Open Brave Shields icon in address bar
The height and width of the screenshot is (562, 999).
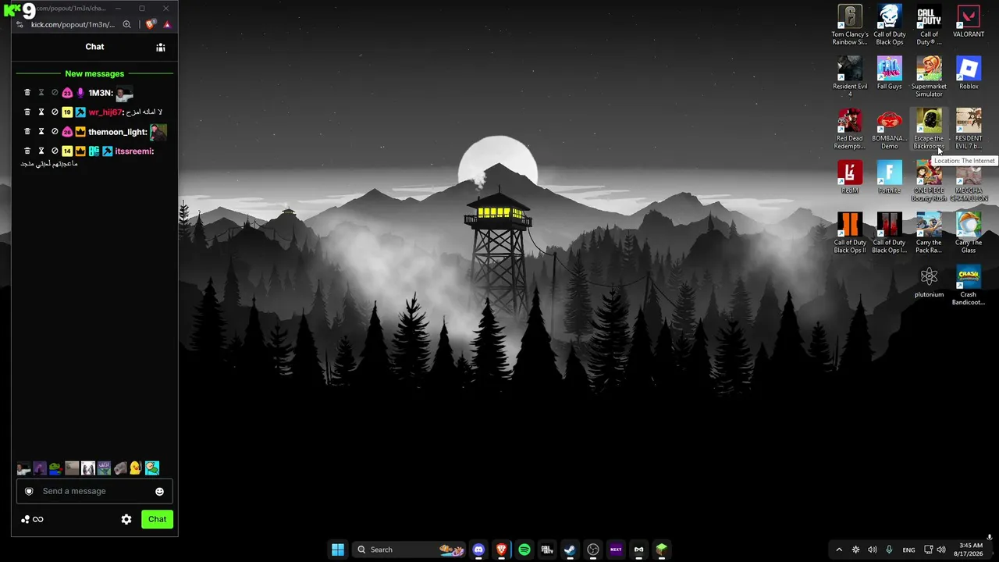pyautogui.click(x=150, y=24)
